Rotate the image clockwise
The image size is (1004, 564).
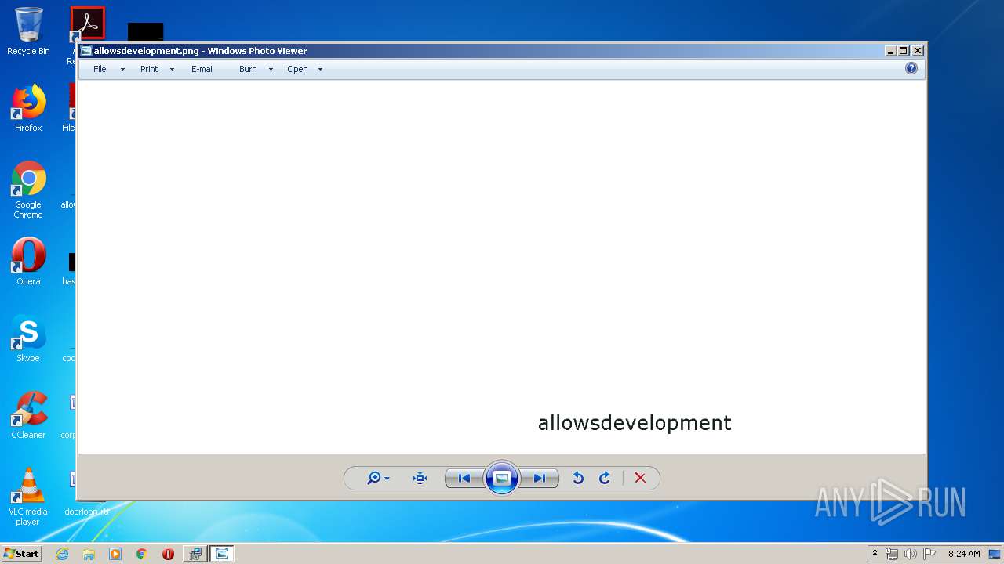coord(605,478)
